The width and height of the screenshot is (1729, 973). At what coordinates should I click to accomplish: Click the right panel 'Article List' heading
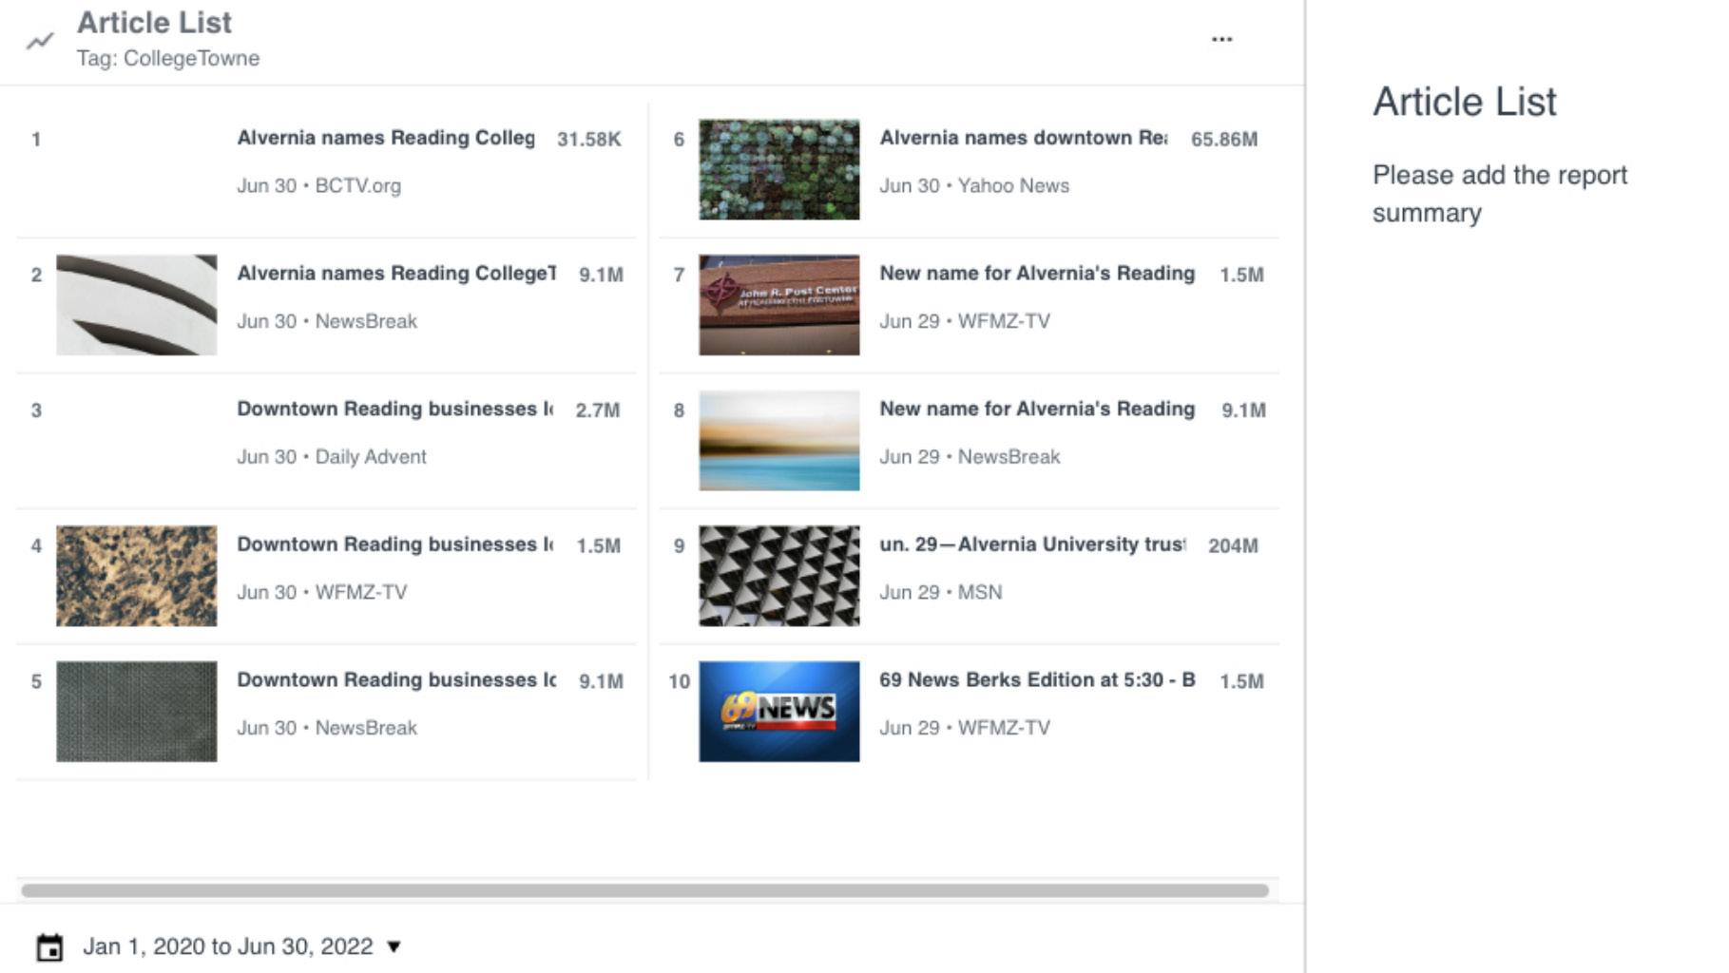pyautogui.click(x=1465, y=102)
